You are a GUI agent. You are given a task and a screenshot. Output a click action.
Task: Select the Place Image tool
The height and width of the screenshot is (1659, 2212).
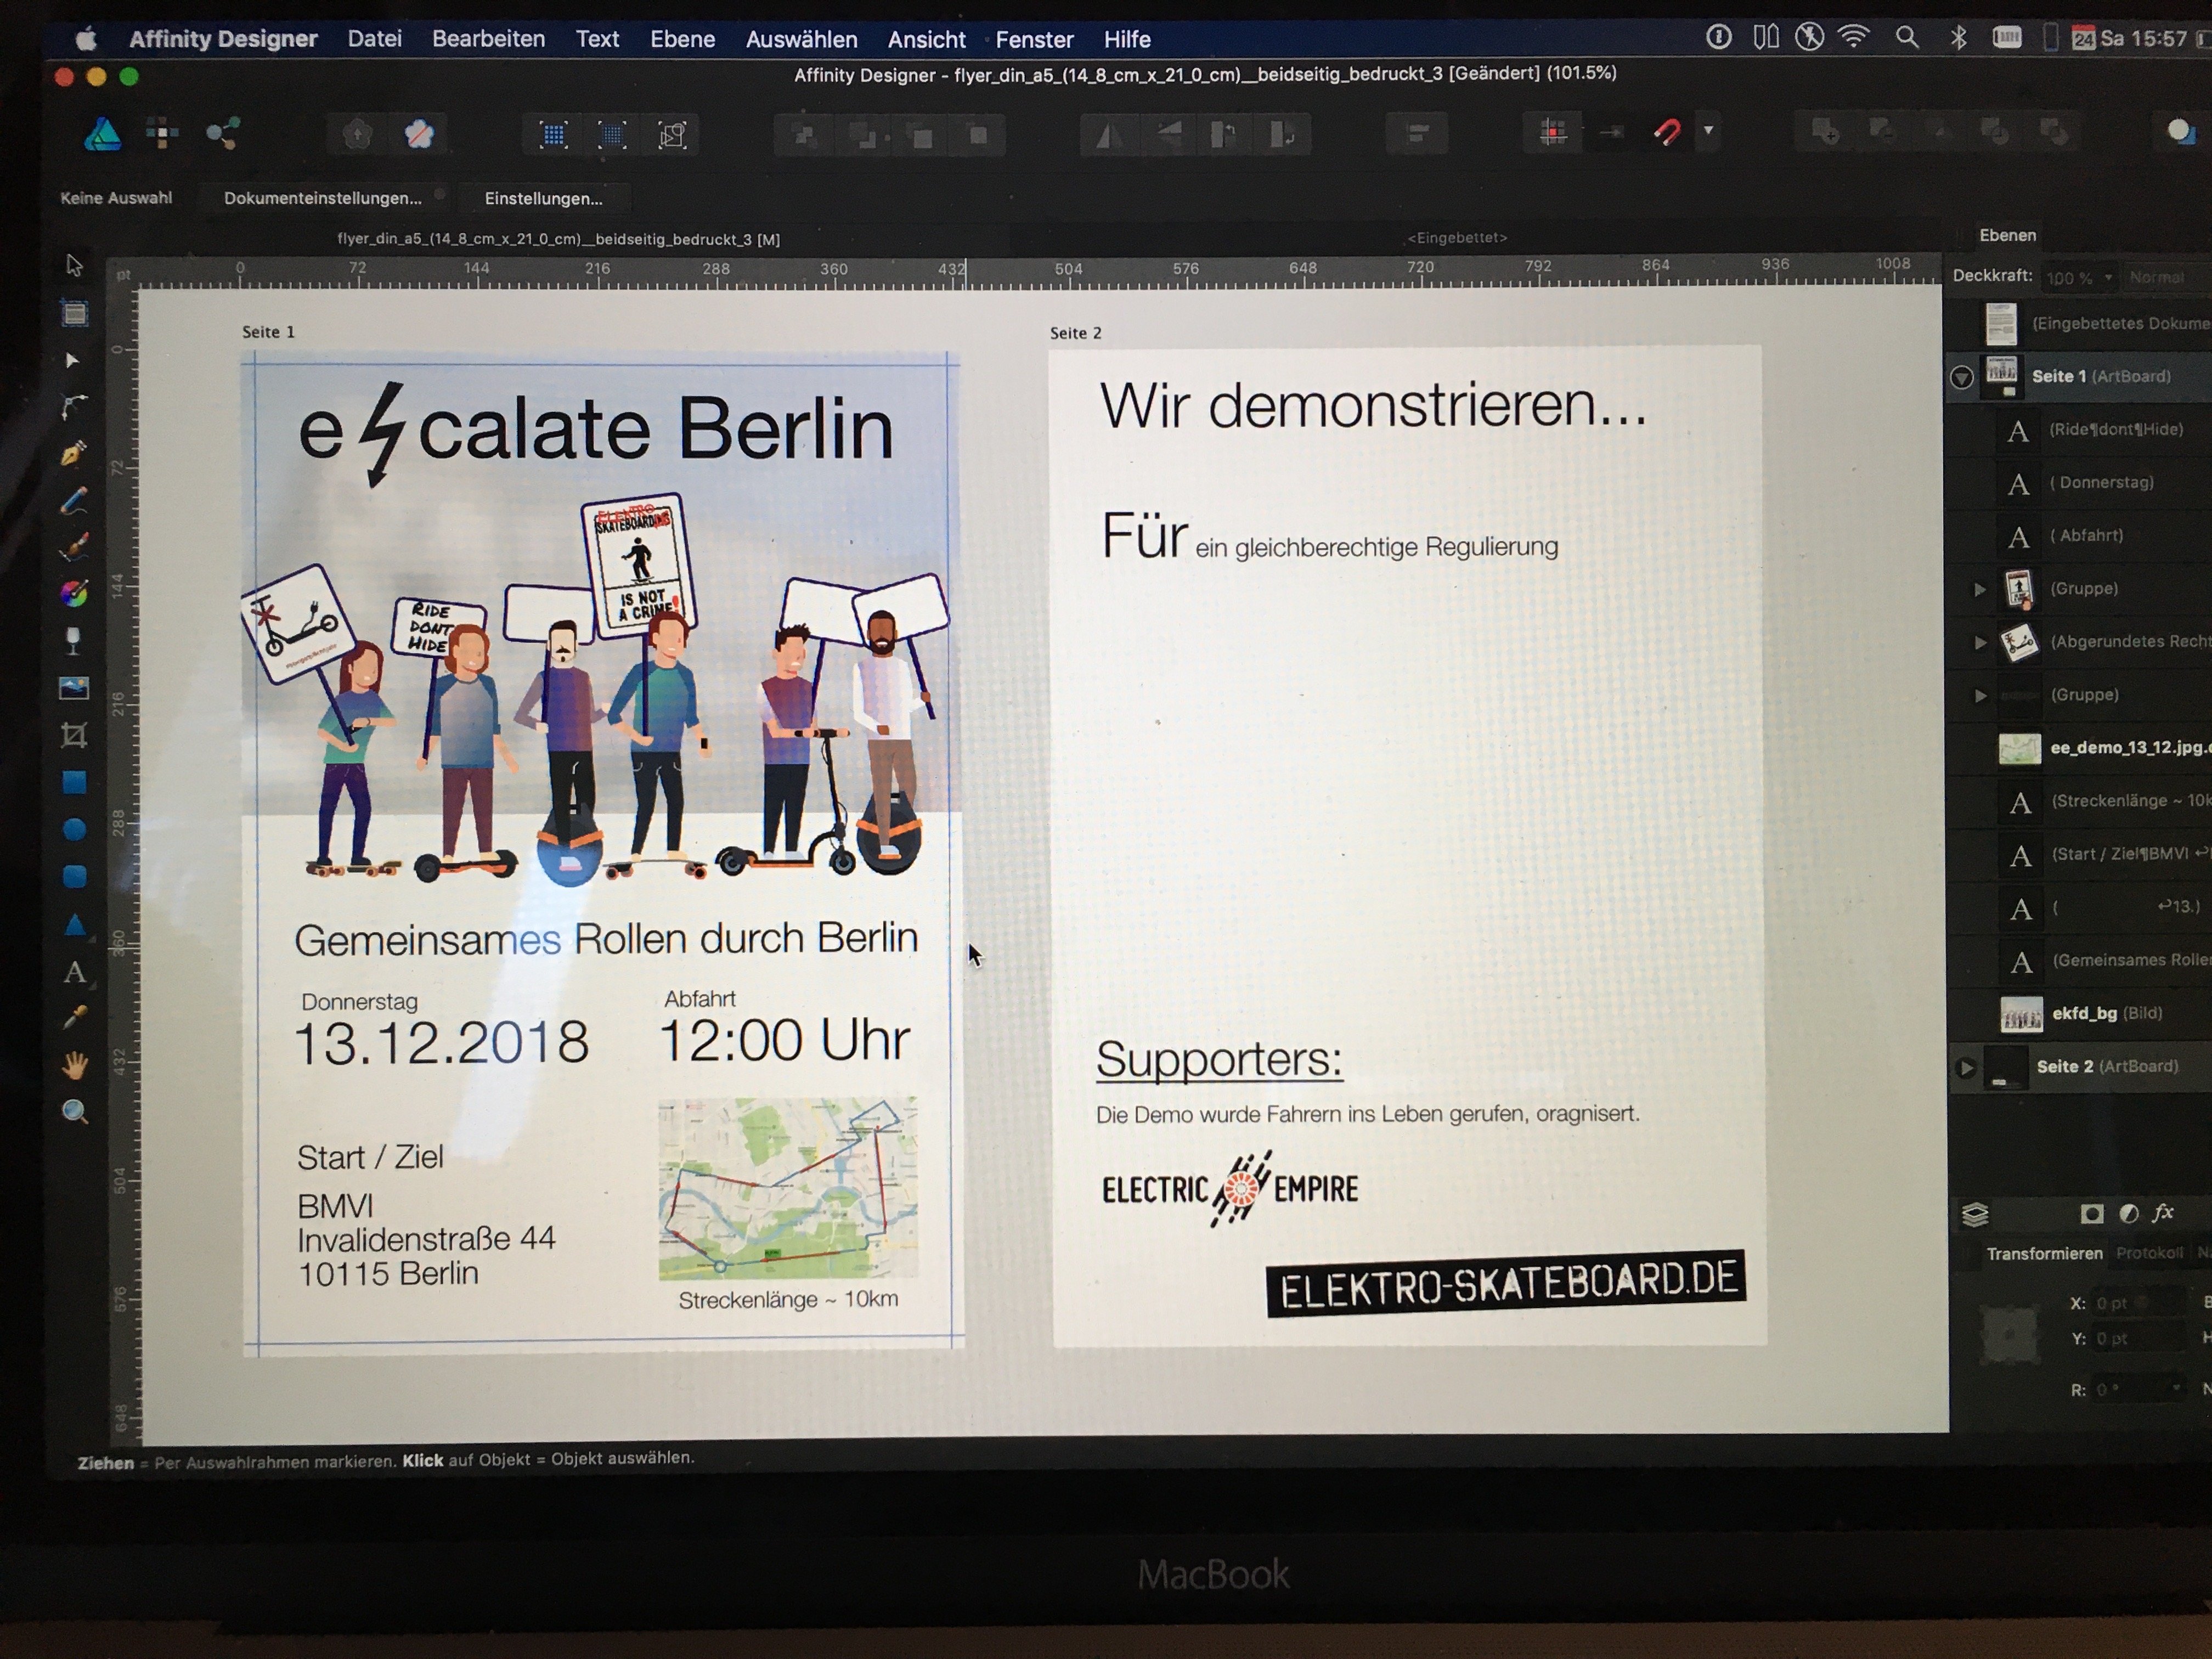pos(74,688)
